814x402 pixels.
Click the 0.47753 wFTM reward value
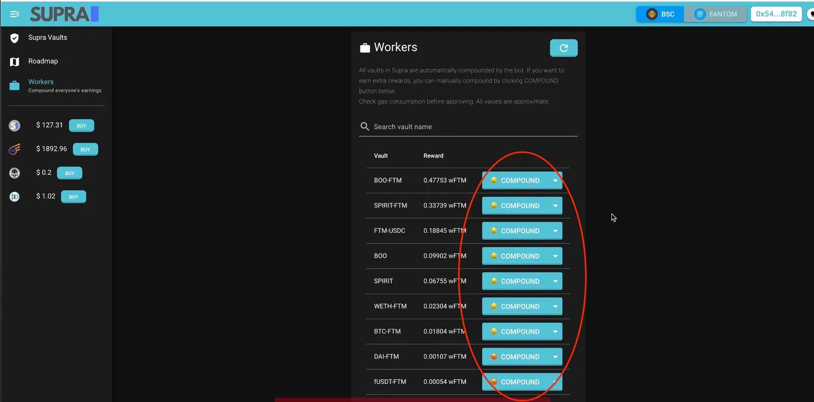[445, 180]
